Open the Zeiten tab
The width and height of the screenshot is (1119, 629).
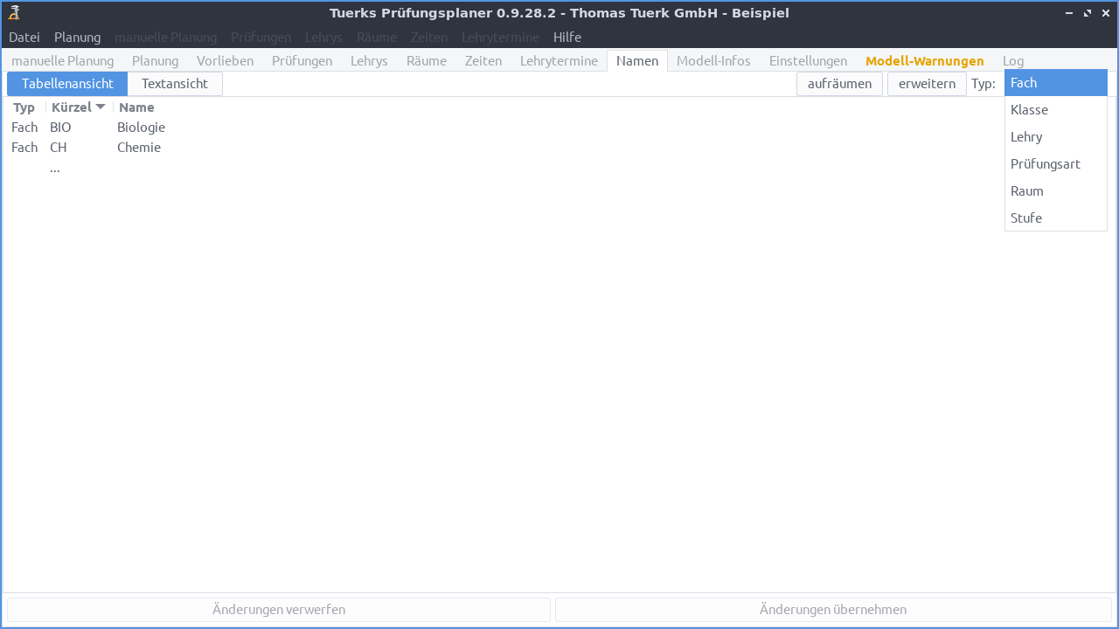click(x=483, y=60)
